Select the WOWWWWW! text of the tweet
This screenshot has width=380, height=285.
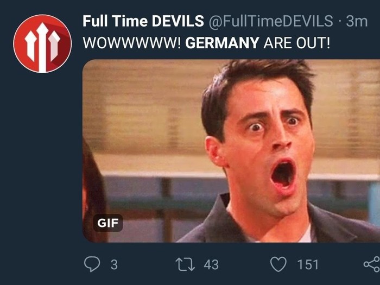[132, 43]
